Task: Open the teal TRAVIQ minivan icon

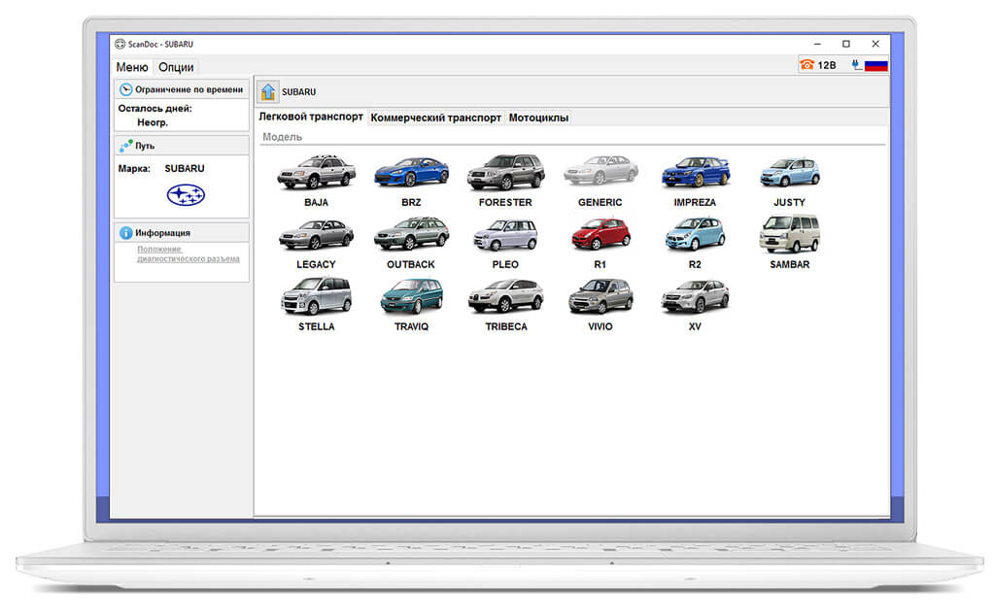Action: 411,296
